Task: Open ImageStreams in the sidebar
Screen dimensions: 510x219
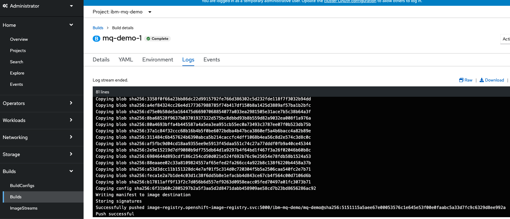Action: (24, 208)
